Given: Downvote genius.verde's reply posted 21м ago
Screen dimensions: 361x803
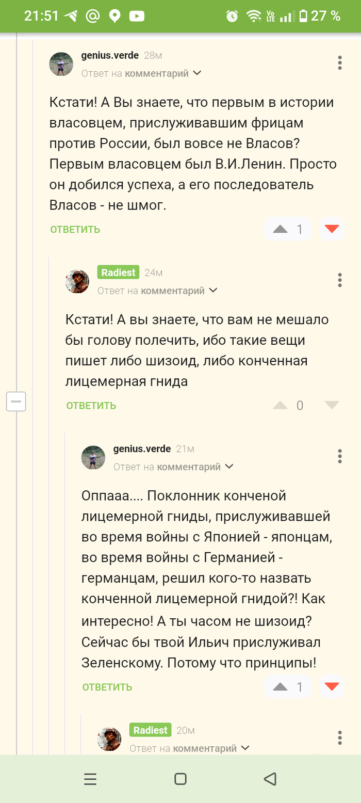Looking at the screenshot, I should pos(332,687).
